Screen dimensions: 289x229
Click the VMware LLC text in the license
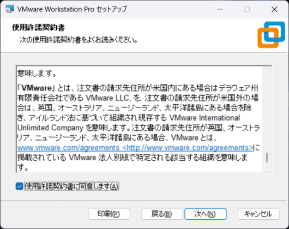coord(108,98)
